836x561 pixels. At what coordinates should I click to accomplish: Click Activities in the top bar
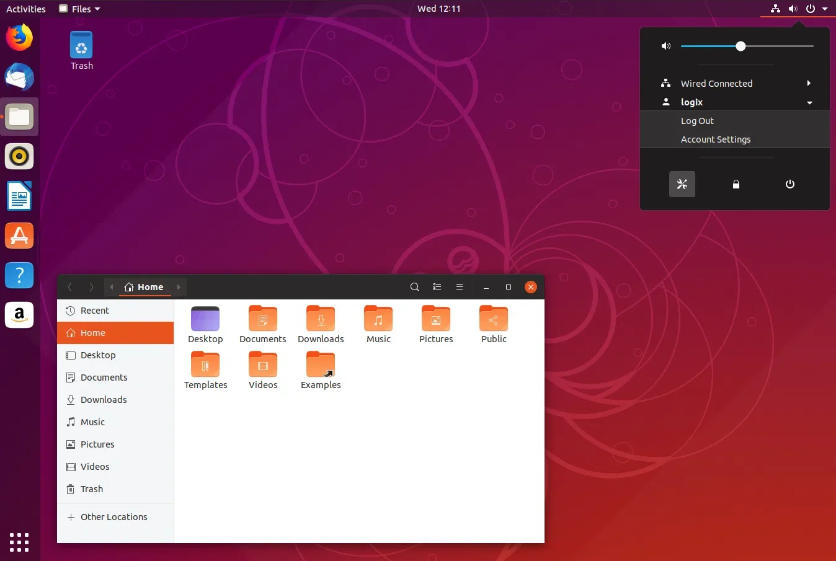[26, 9]
